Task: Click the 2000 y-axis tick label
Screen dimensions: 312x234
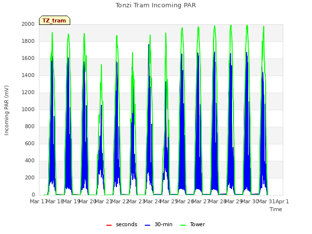Action: point(28,24)
